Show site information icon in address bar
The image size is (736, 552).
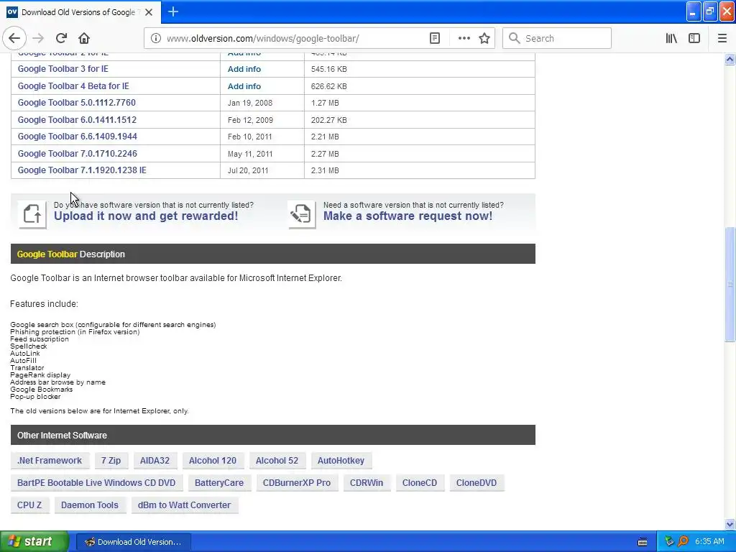[155, 38]
